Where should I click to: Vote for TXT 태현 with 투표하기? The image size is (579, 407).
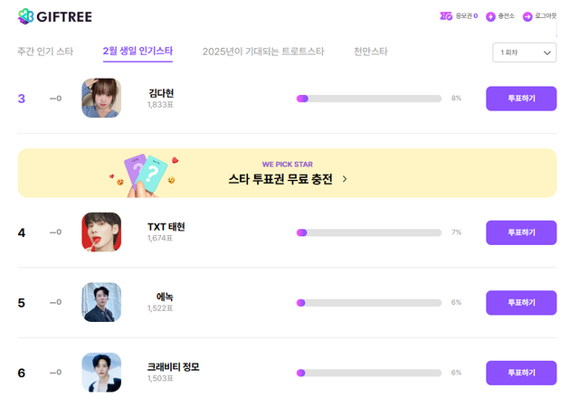coord(521,232)
